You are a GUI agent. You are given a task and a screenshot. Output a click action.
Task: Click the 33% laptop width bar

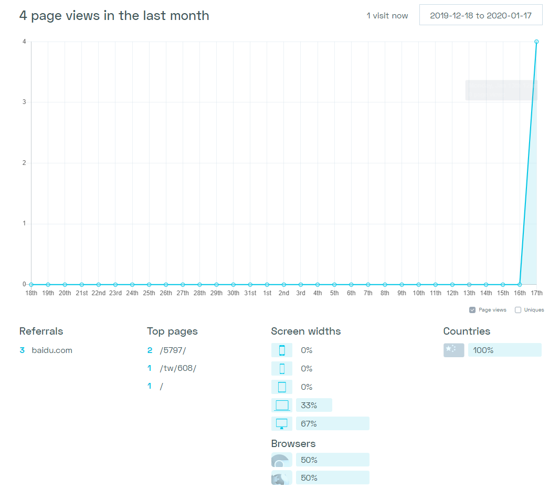tap(314, 405)
